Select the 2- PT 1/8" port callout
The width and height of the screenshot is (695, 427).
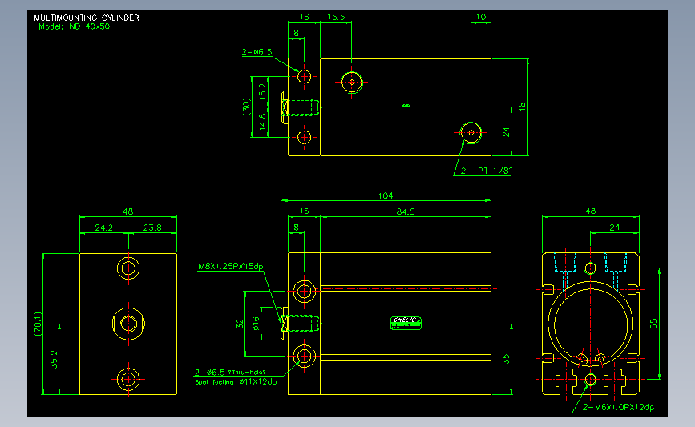(487, 171)
